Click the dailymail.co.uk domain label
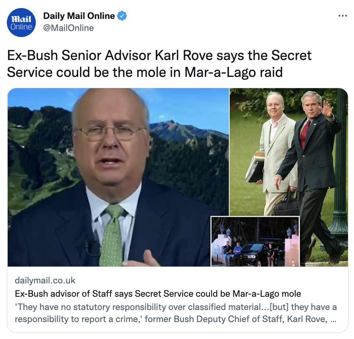This screenshot has width=354, height=339. (45, 281)
